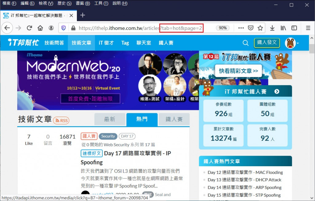Click the arrow beside iT 邦幫忙鐵人賽

click(277, 91)
